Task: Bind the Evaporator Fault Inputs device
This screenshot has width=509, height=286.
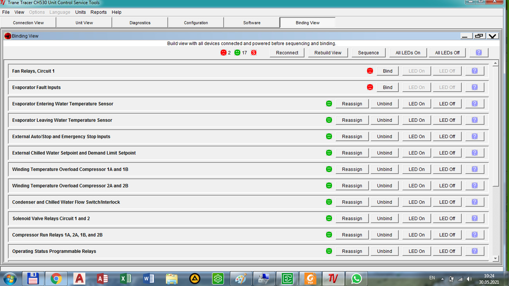Action: (388, 87)
